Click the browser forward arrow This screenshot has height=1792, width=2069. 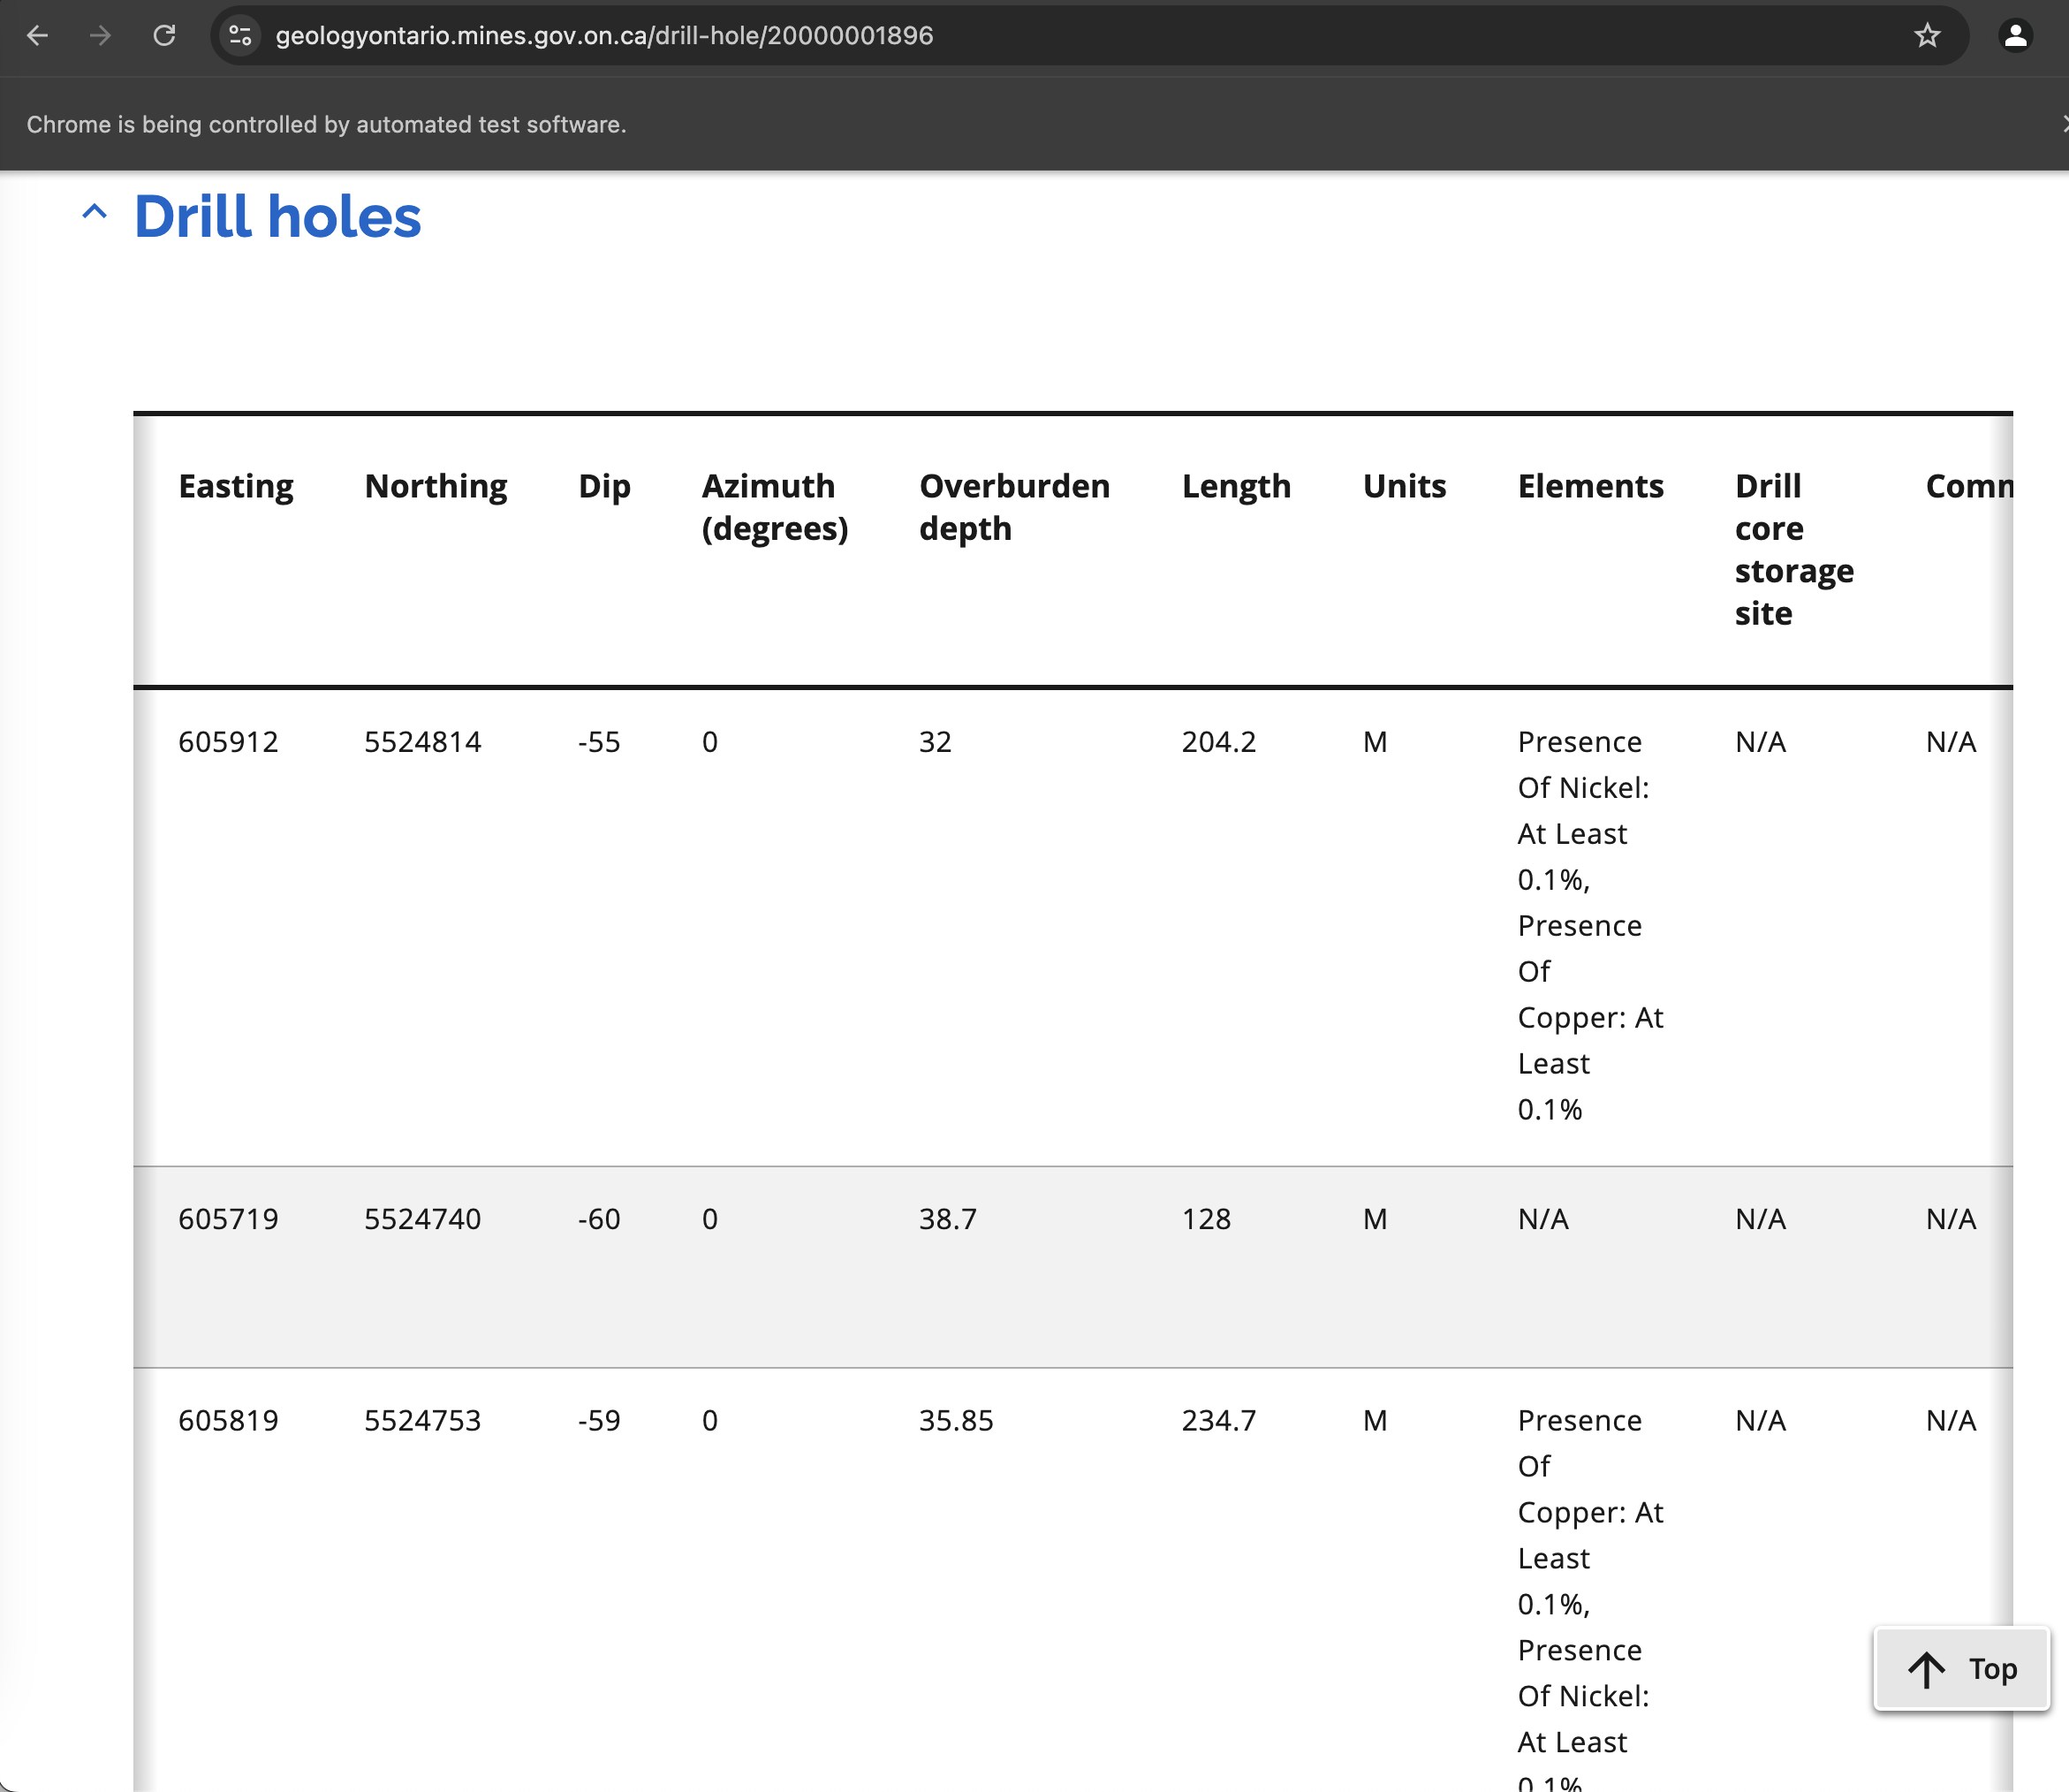click(100, 36)
